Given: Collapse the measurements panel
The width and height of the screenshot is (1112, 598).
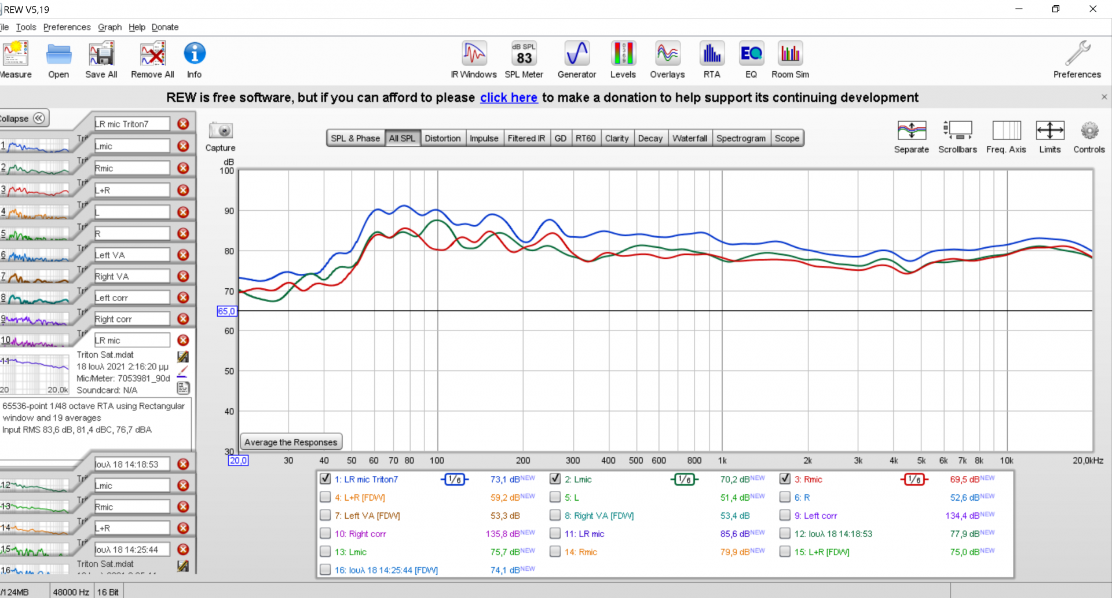Looking at the screenshot, I should [23, 118].
